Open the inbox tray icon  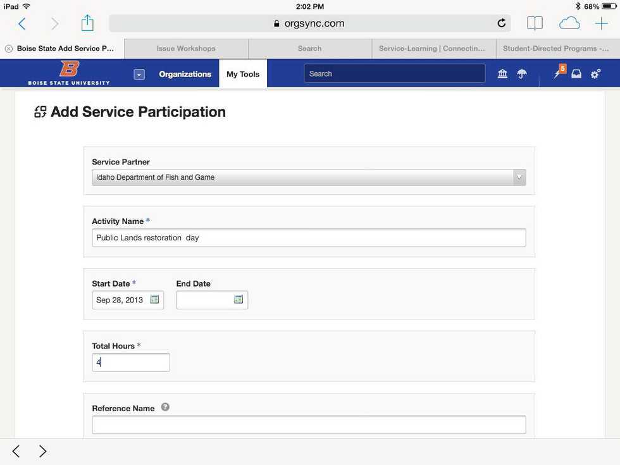coord(576,74)
